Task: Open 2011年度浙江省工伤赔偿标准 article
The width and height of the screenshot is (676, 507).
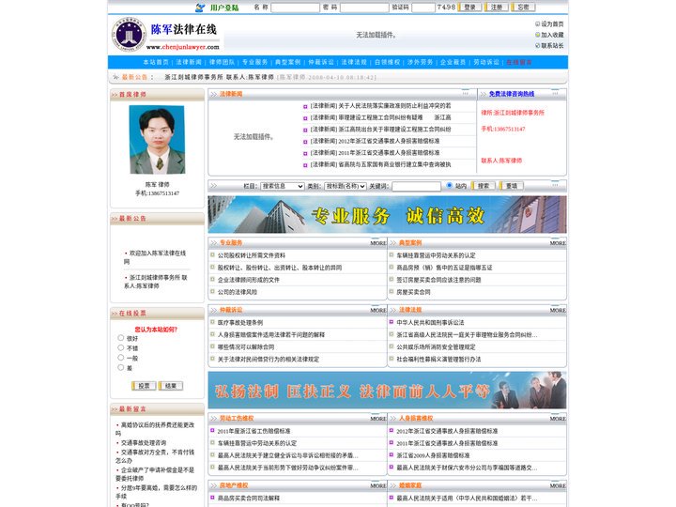Action: click(x=253, y=431)
